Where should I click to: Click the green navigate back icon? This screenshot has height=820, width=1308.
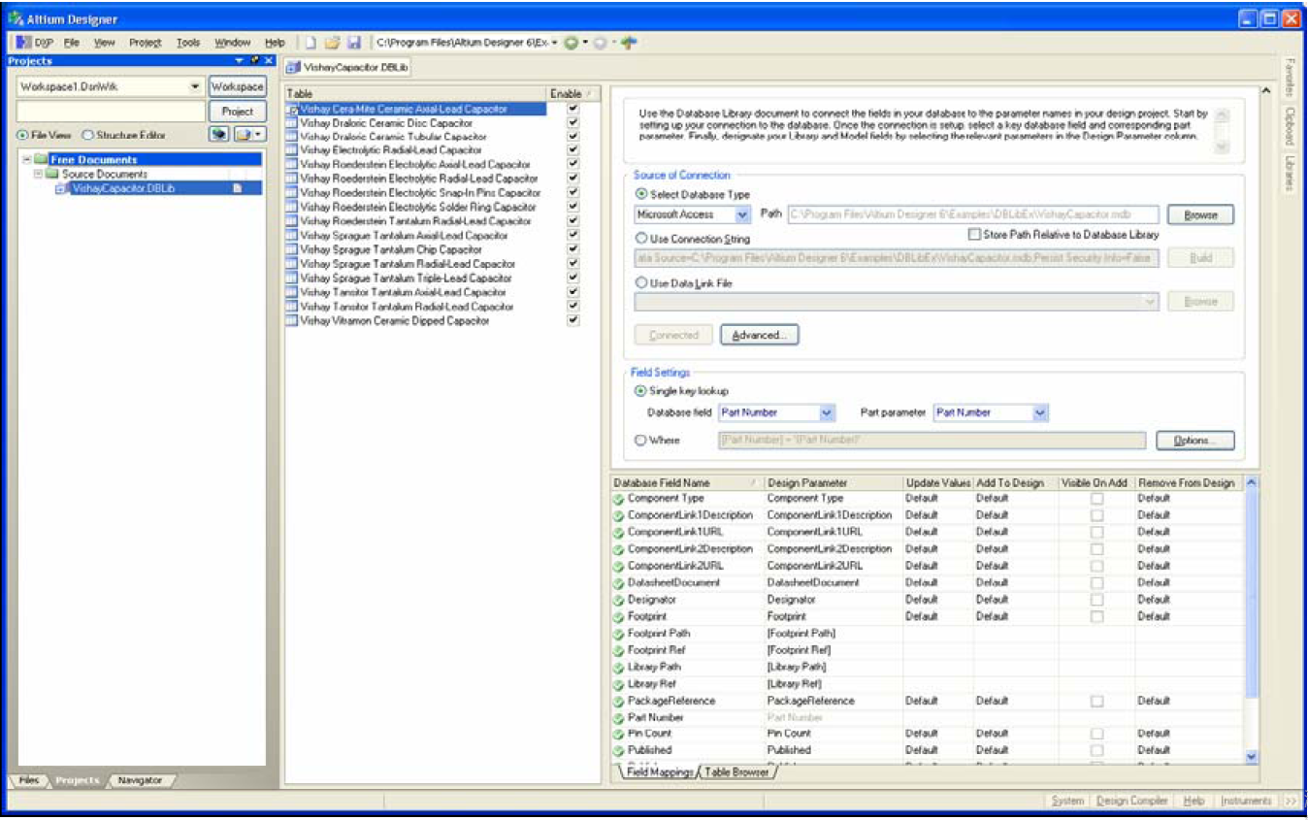click(x=572, y=43)
